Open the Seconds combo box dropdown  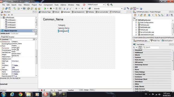click(122, 9)
